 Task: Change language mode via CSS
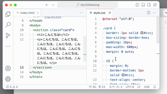click(x=147, y=87)
